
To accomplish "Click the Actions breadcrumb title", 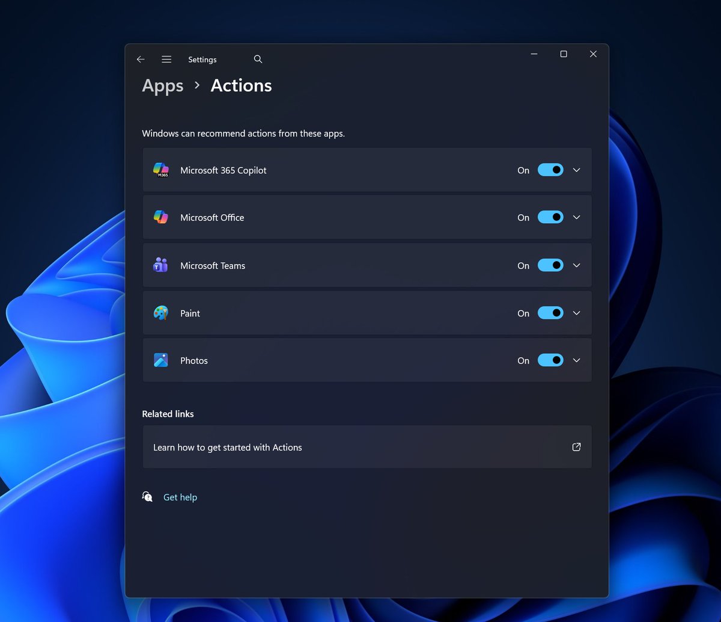I will click(242, 85).
